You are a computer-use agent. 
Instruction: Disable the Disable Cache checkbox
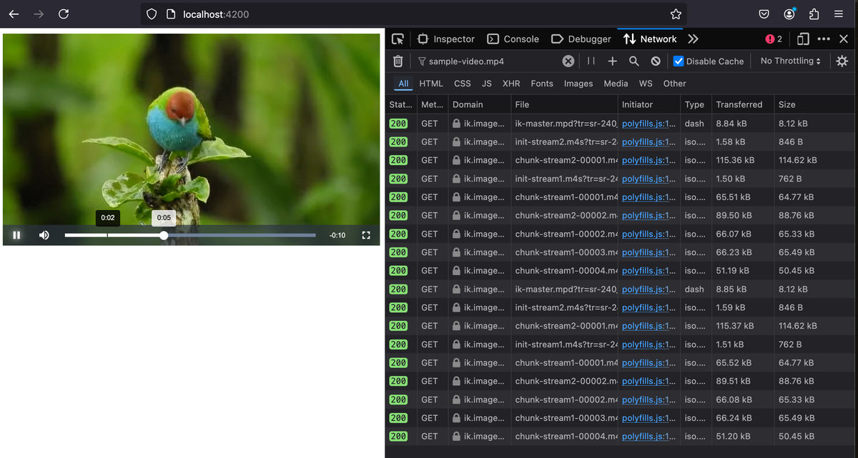(x=678, y=61)
